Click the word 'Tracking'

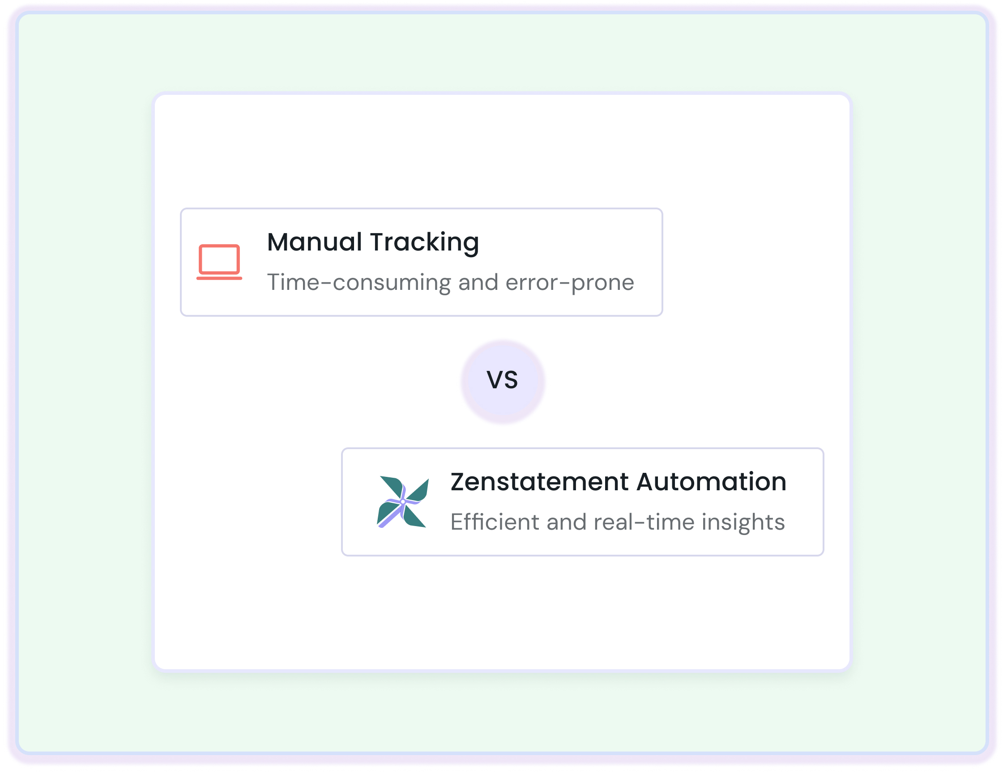pos(425,242)
